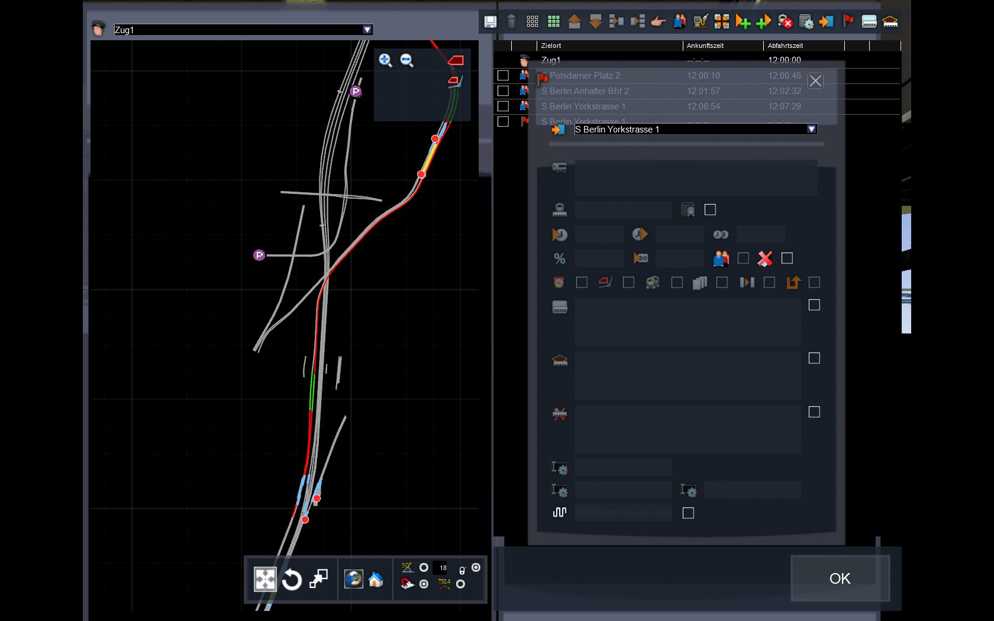The width and height of the screenshot is (994, 621).
Task: Select the radio button next to magnet icon
Action: point(424,584)
